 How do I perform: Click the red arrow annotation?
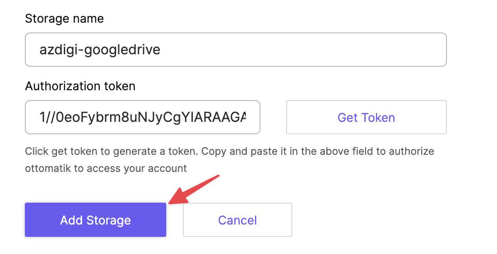(194, 189)
